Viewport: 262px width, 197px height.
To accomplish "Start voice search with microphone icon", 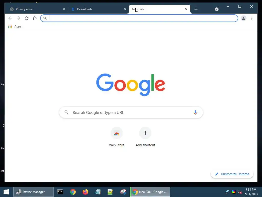I will tap(195, 112).
